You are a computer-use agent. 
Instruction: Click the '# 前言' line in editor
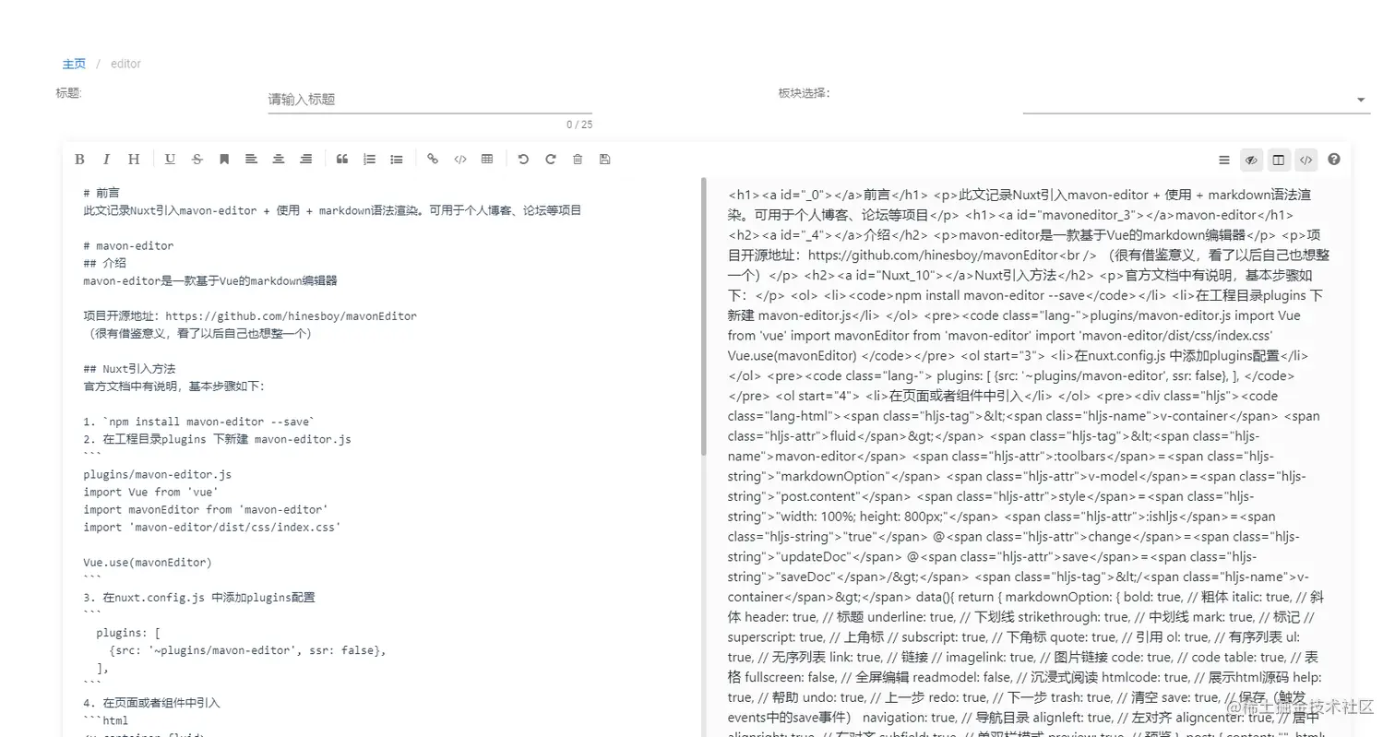point(101,194)
